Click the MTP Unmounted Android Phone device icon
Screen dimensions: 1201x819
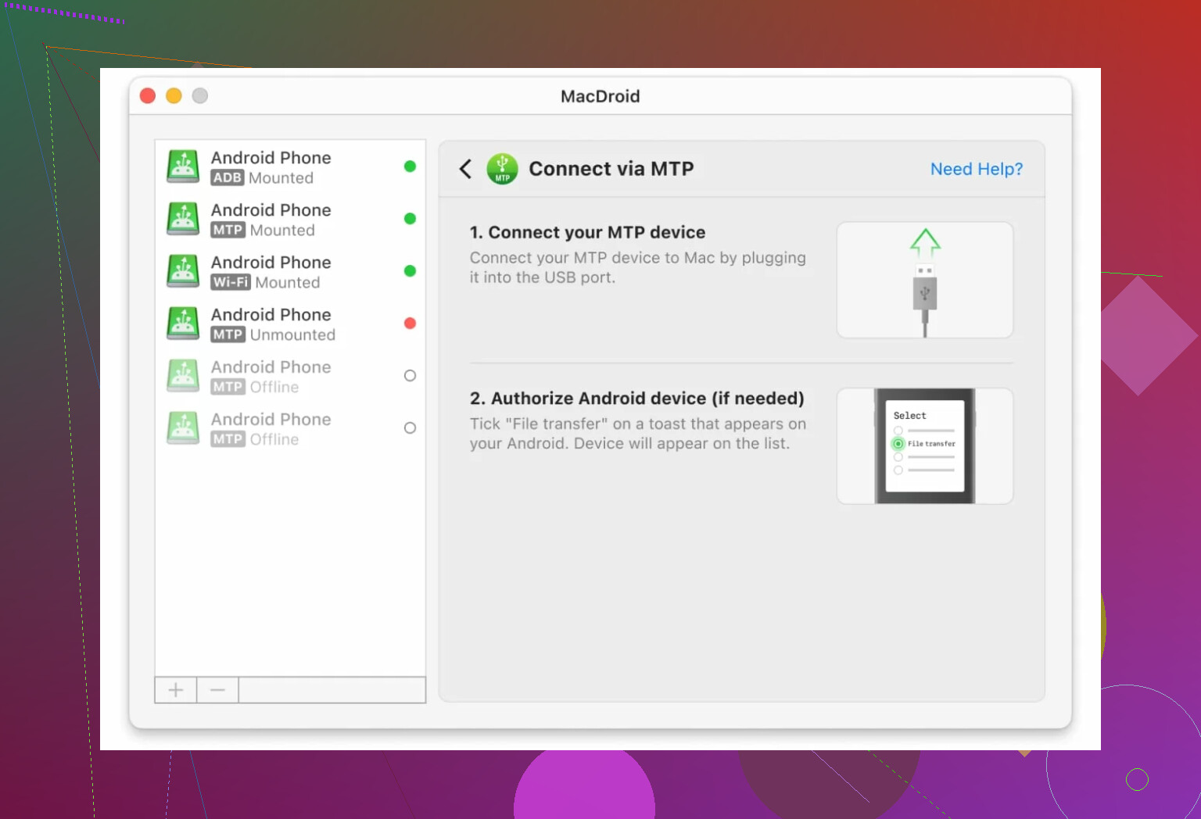(183, 324)
